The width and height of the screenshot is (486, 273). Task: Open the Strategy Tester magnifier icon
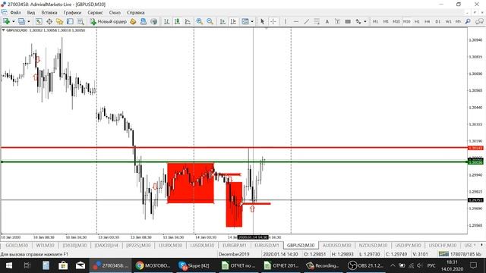pos(80,21)
